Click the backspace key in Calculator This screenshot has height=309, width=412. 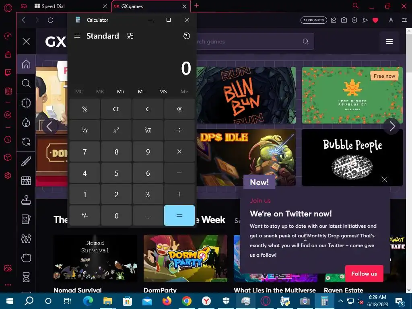(x=179, y=109)
